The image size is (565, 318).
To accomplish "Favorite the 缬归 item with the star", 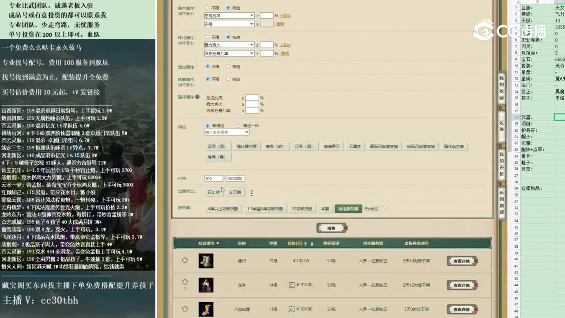I will pos(185,261).
